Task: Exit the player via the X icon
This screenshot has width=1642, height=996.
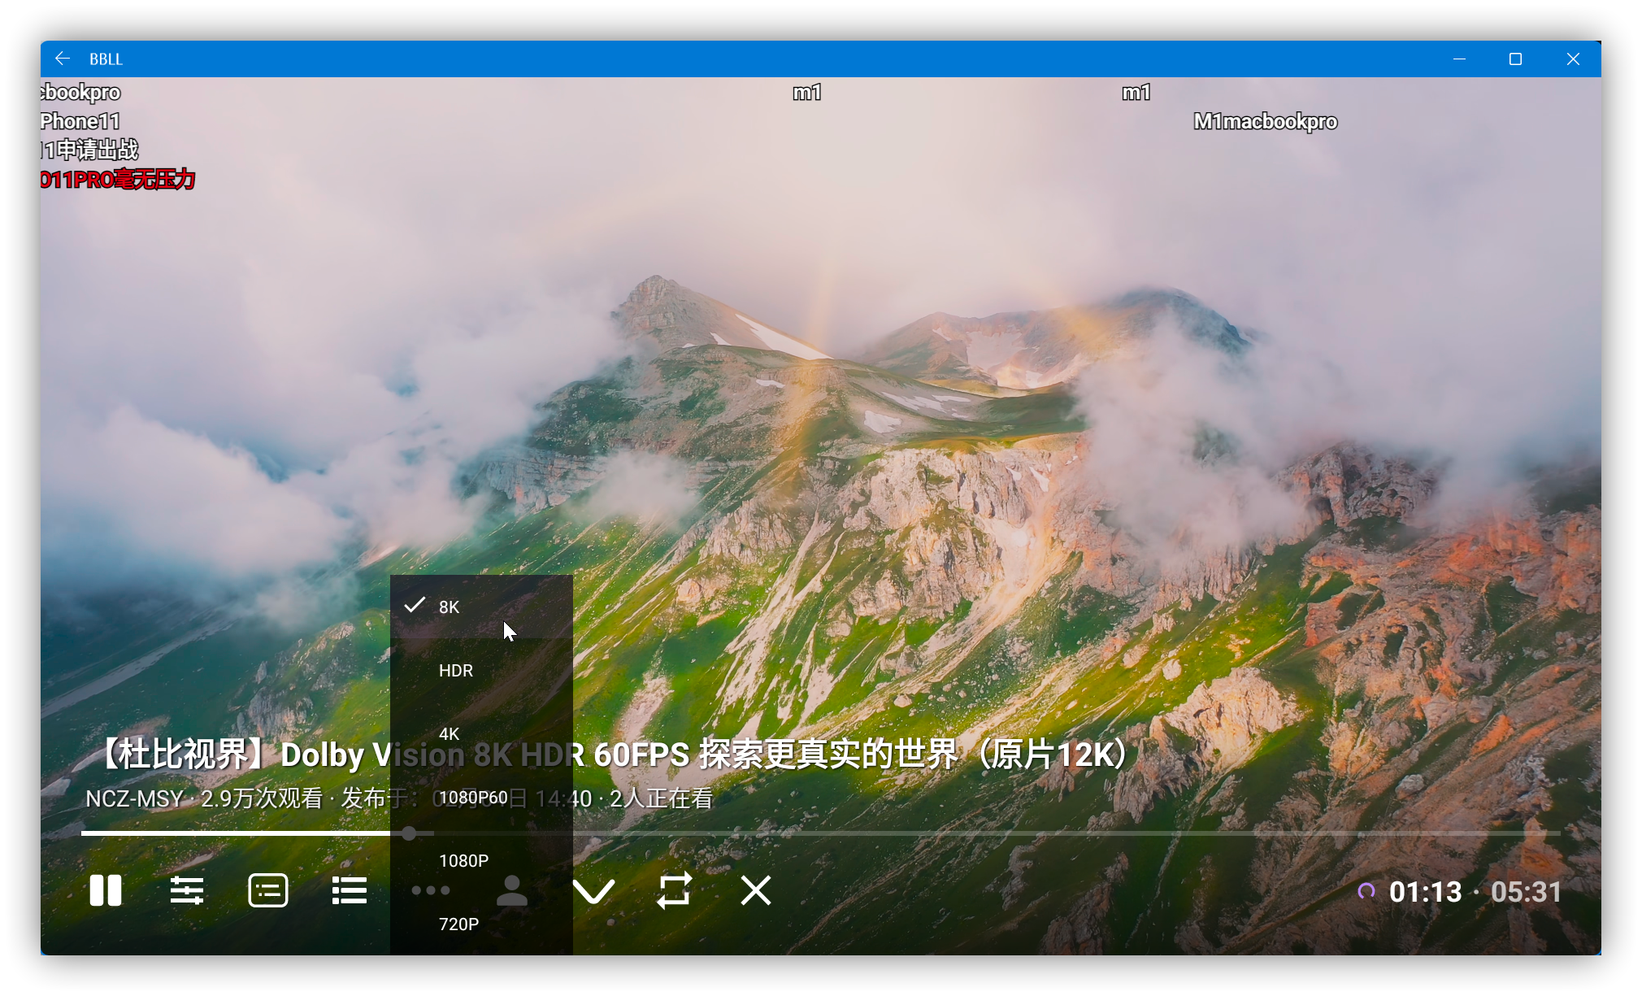Action: (755, 890)
